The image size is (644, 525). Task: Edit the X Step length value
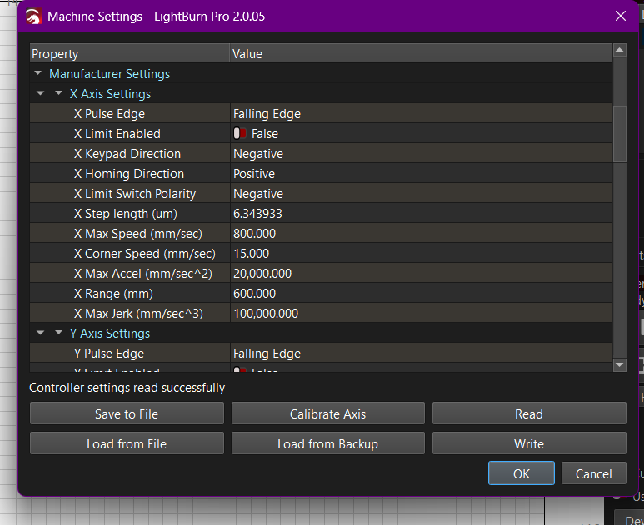(421, 214)
